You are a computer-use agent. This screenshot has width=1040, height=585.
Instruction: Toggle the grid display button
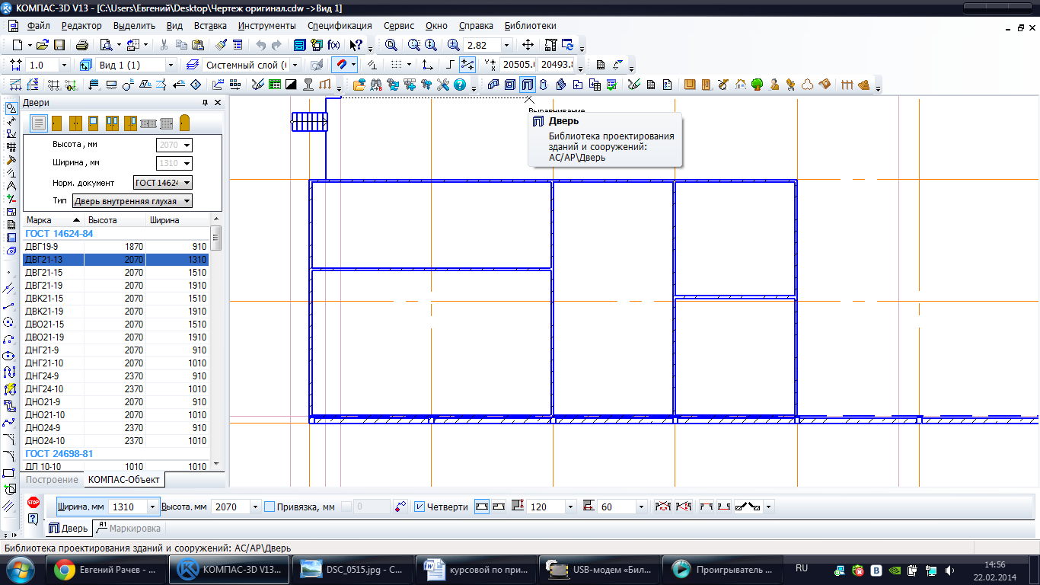(396, 65)
